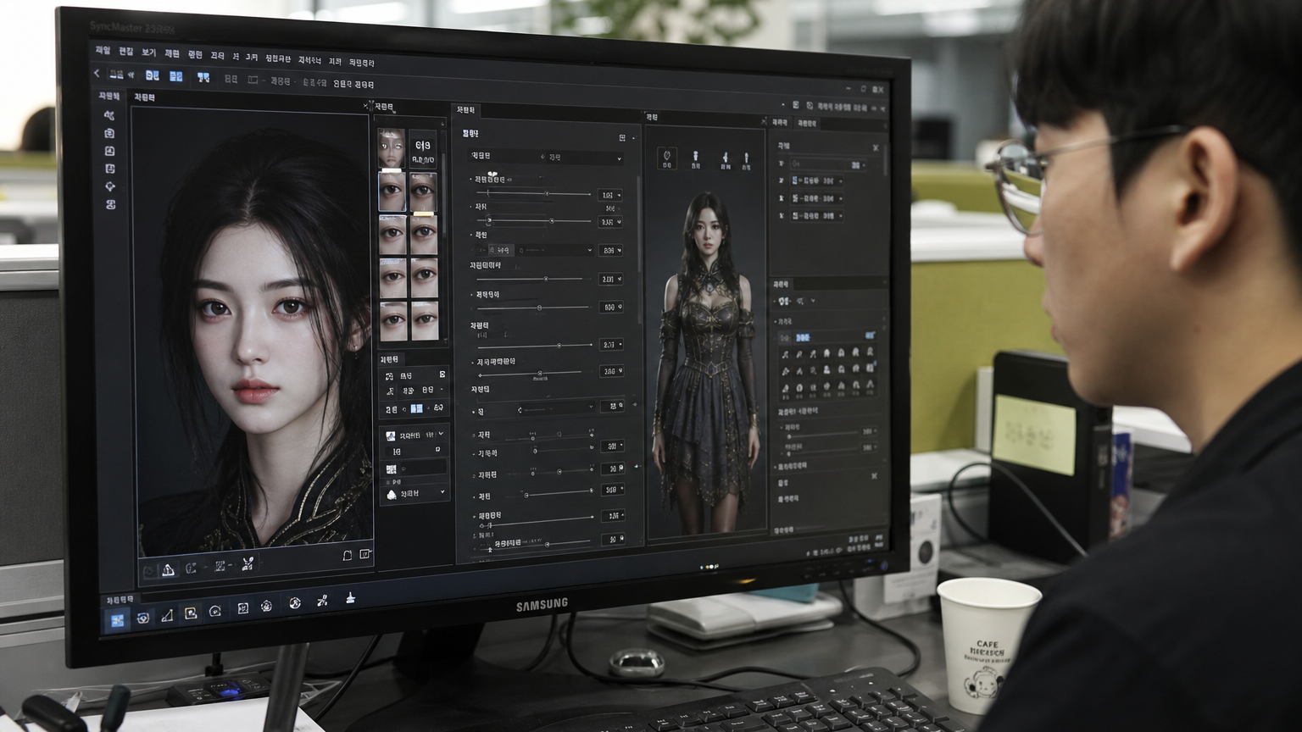Select the outlined head-view icon above the full-body figure

coord(667,158)
